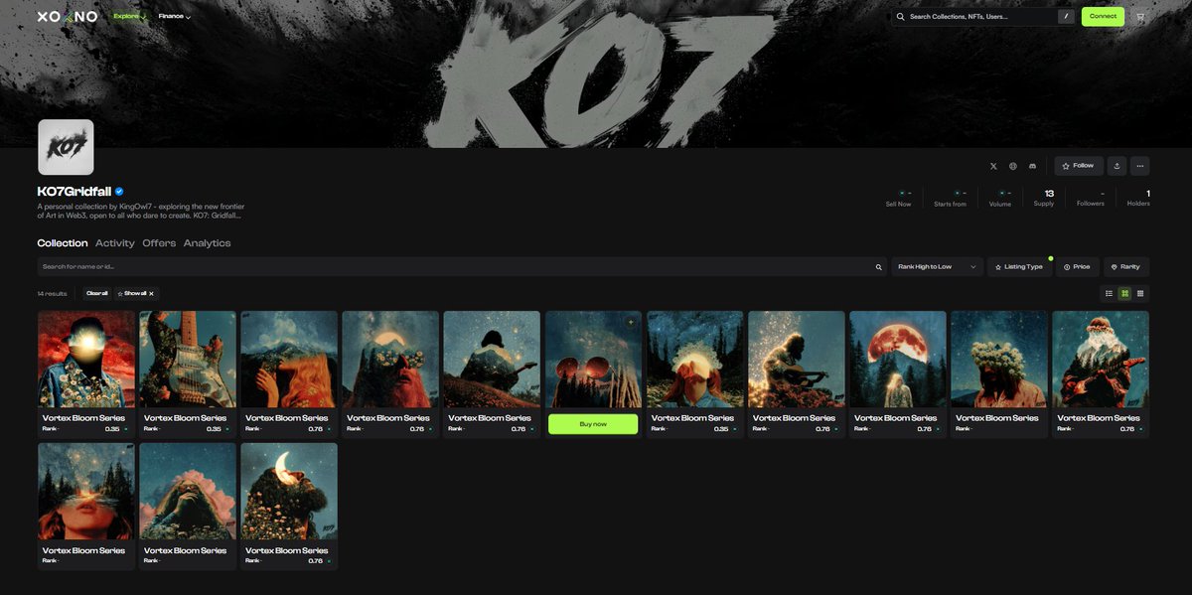Open the Finance dropdown menu

[175, 17]
